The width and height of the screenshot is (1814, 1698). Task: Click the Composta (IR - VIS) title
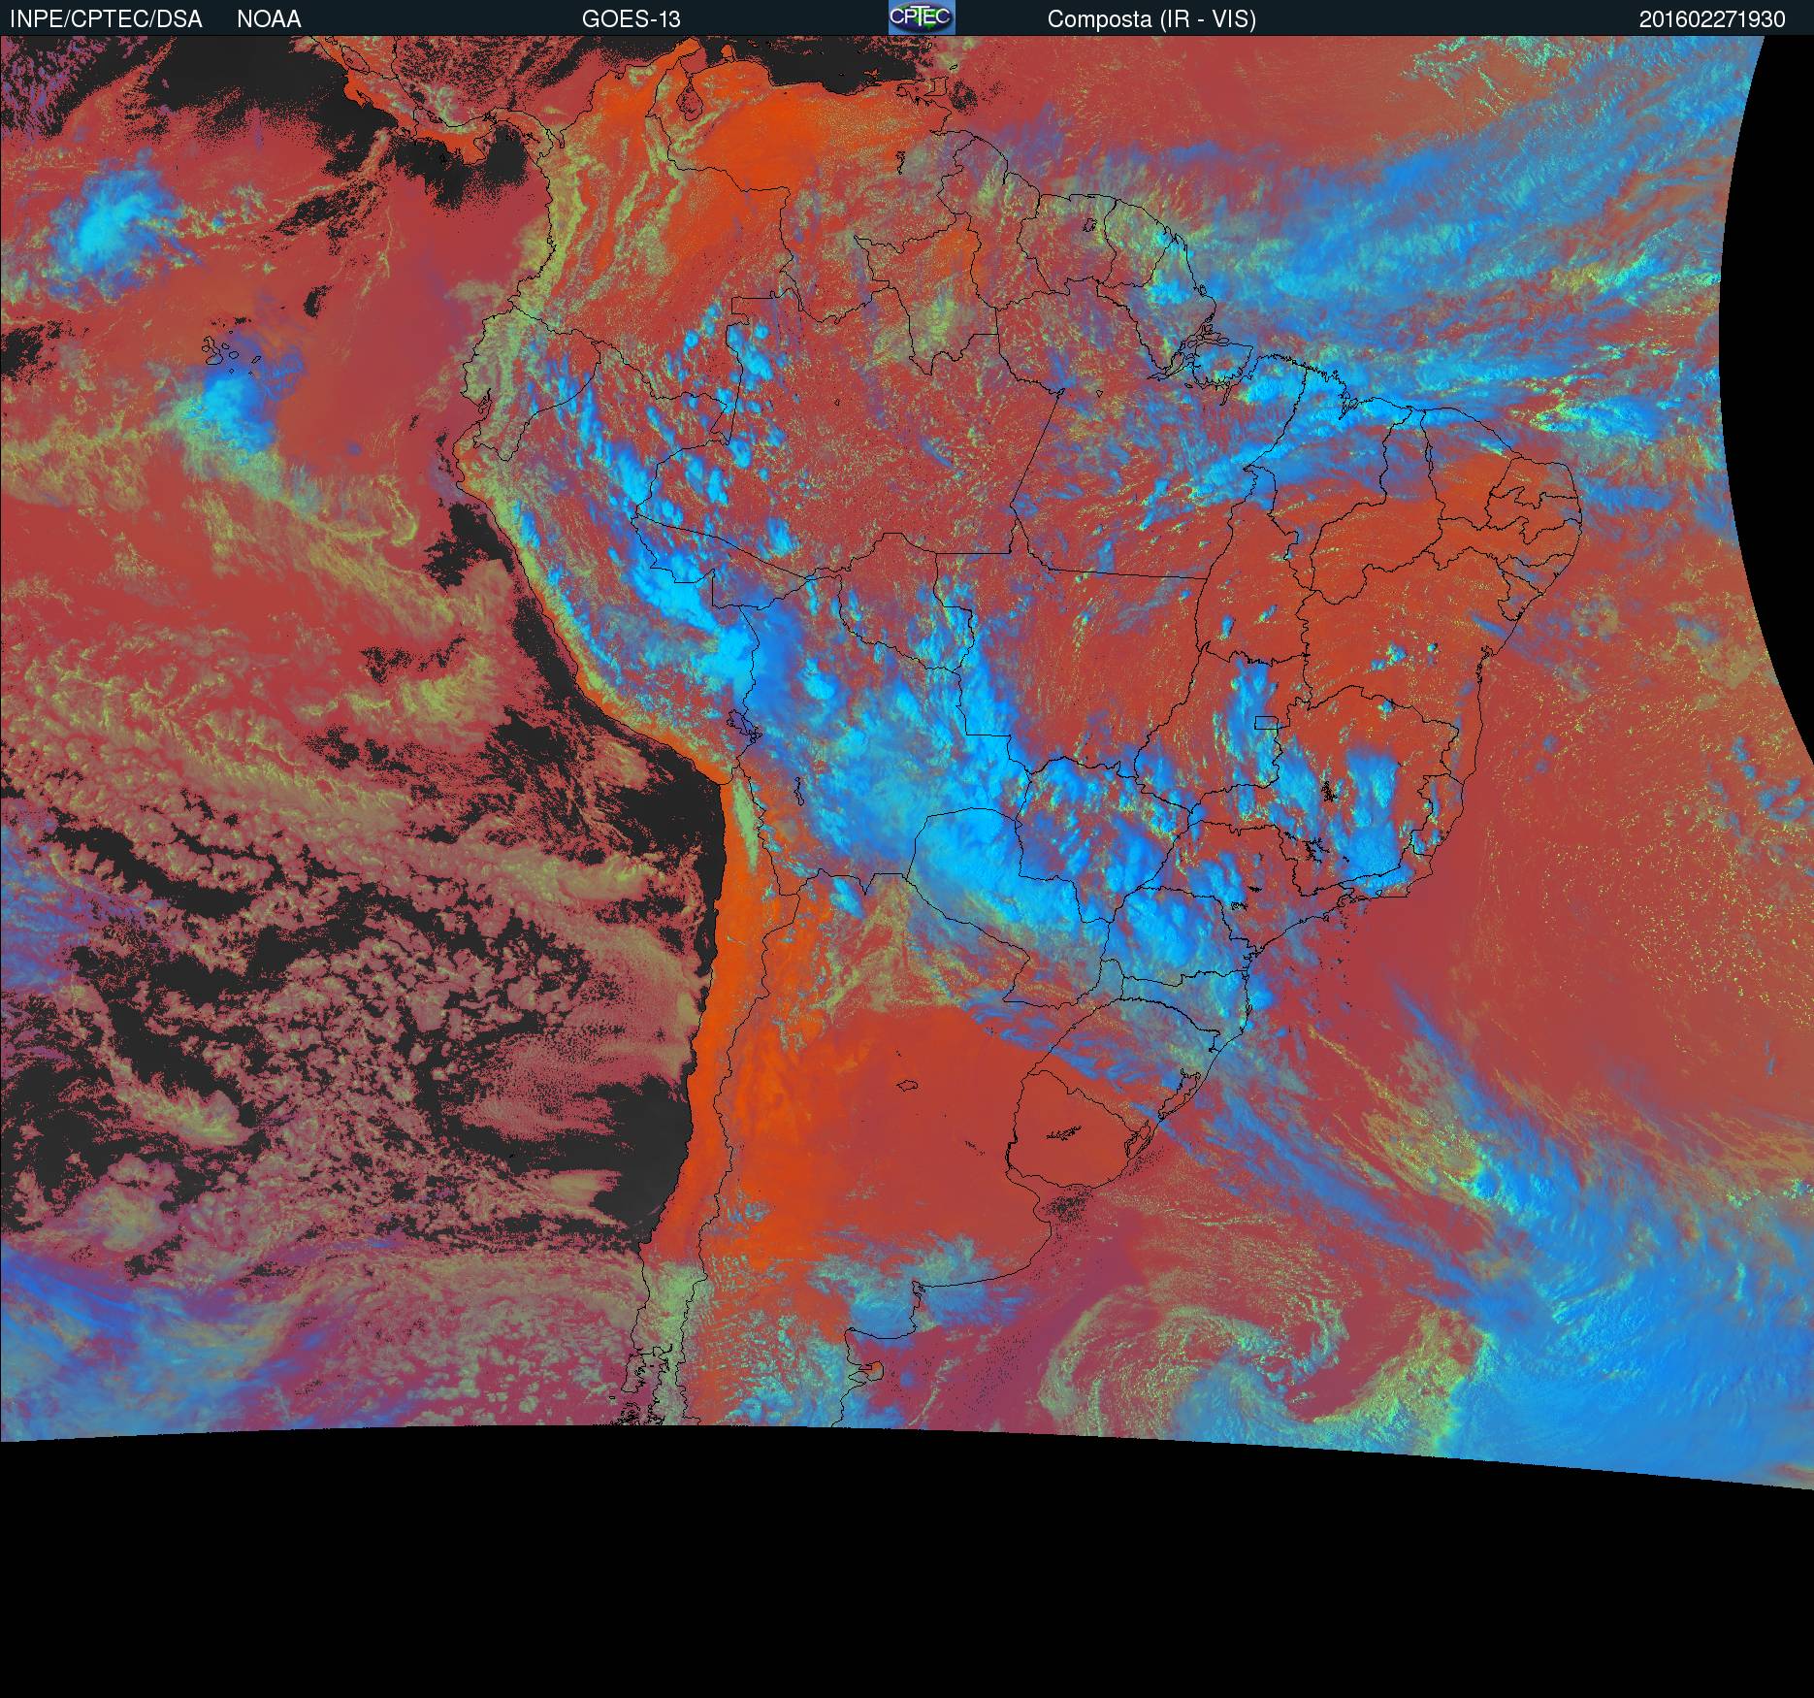click(x=1151, y=19)
